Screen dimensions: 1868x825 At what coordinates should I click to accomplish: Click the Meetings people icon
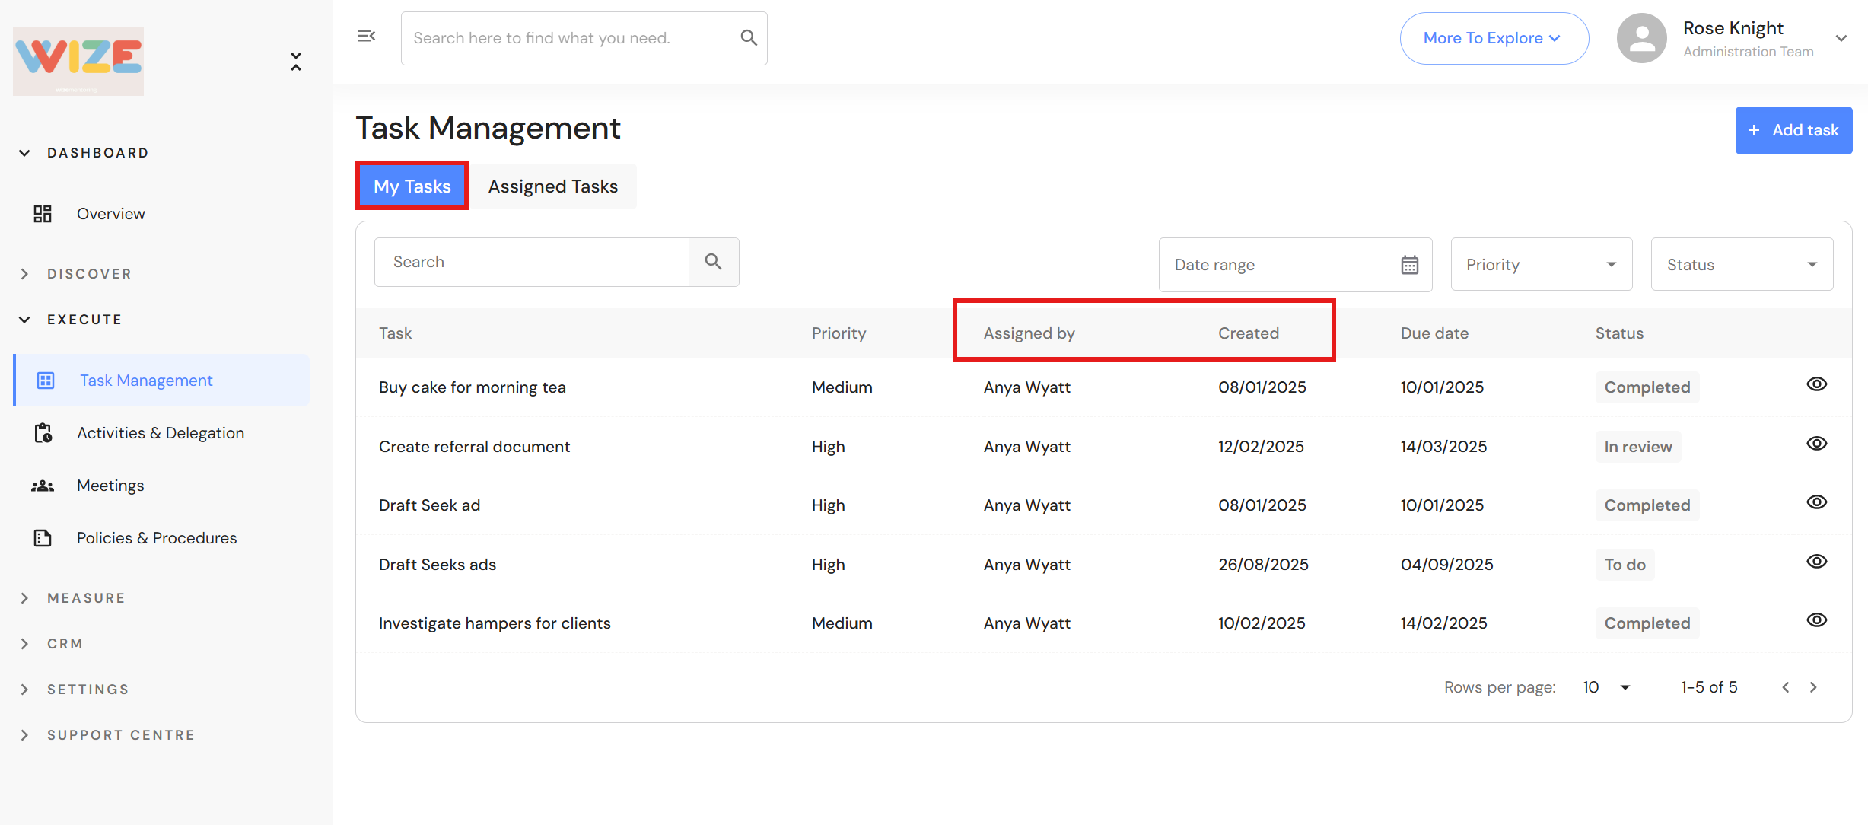tap(43, 486)
